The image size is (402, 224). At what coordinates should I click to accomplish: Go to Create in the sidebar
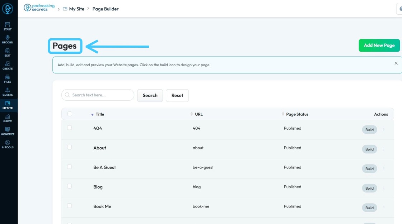(8, 66)
